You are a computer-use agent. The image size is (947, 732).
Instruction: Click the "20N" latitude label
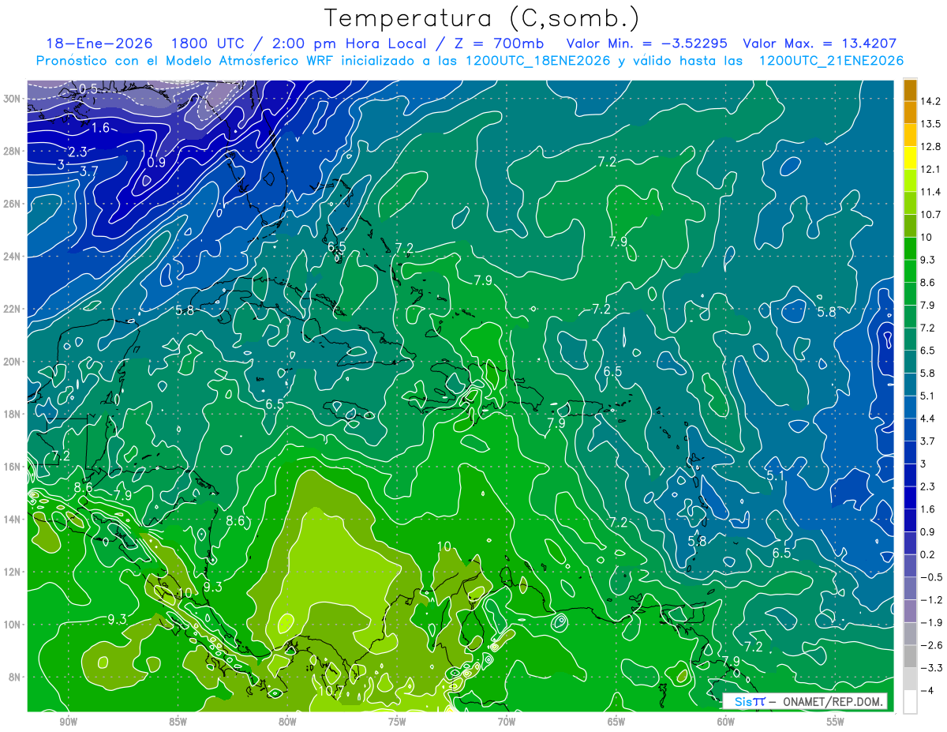click(x=13, y=362)
